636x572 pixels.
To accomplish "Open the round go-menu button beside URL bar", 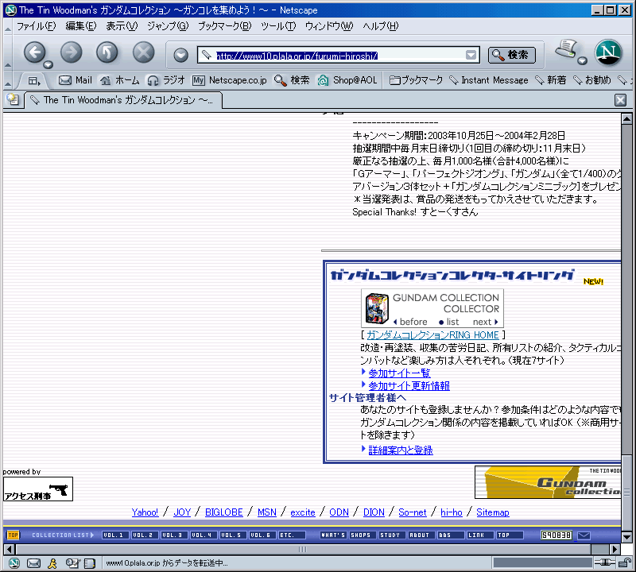I will click(181, 55).
